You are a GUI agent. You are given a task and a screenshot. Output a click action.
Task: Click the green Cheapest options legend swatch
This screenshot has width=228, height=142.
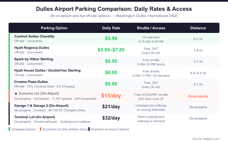coord(9,129)
